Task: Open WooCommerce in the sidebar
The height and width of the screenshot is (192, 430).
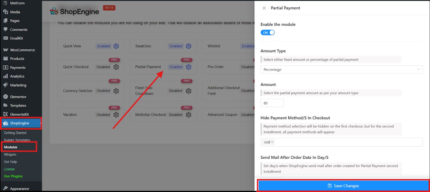Action: (22, 50)
